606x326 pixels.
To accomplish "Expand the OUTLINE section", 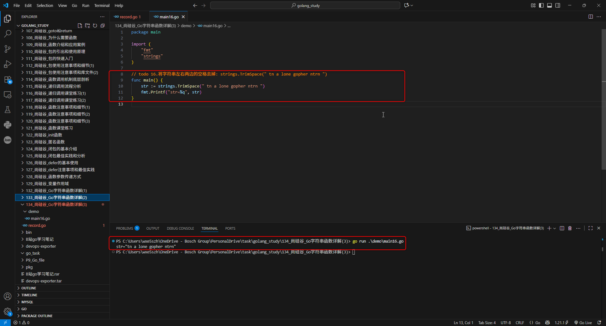I will click(x=62, y=288).
